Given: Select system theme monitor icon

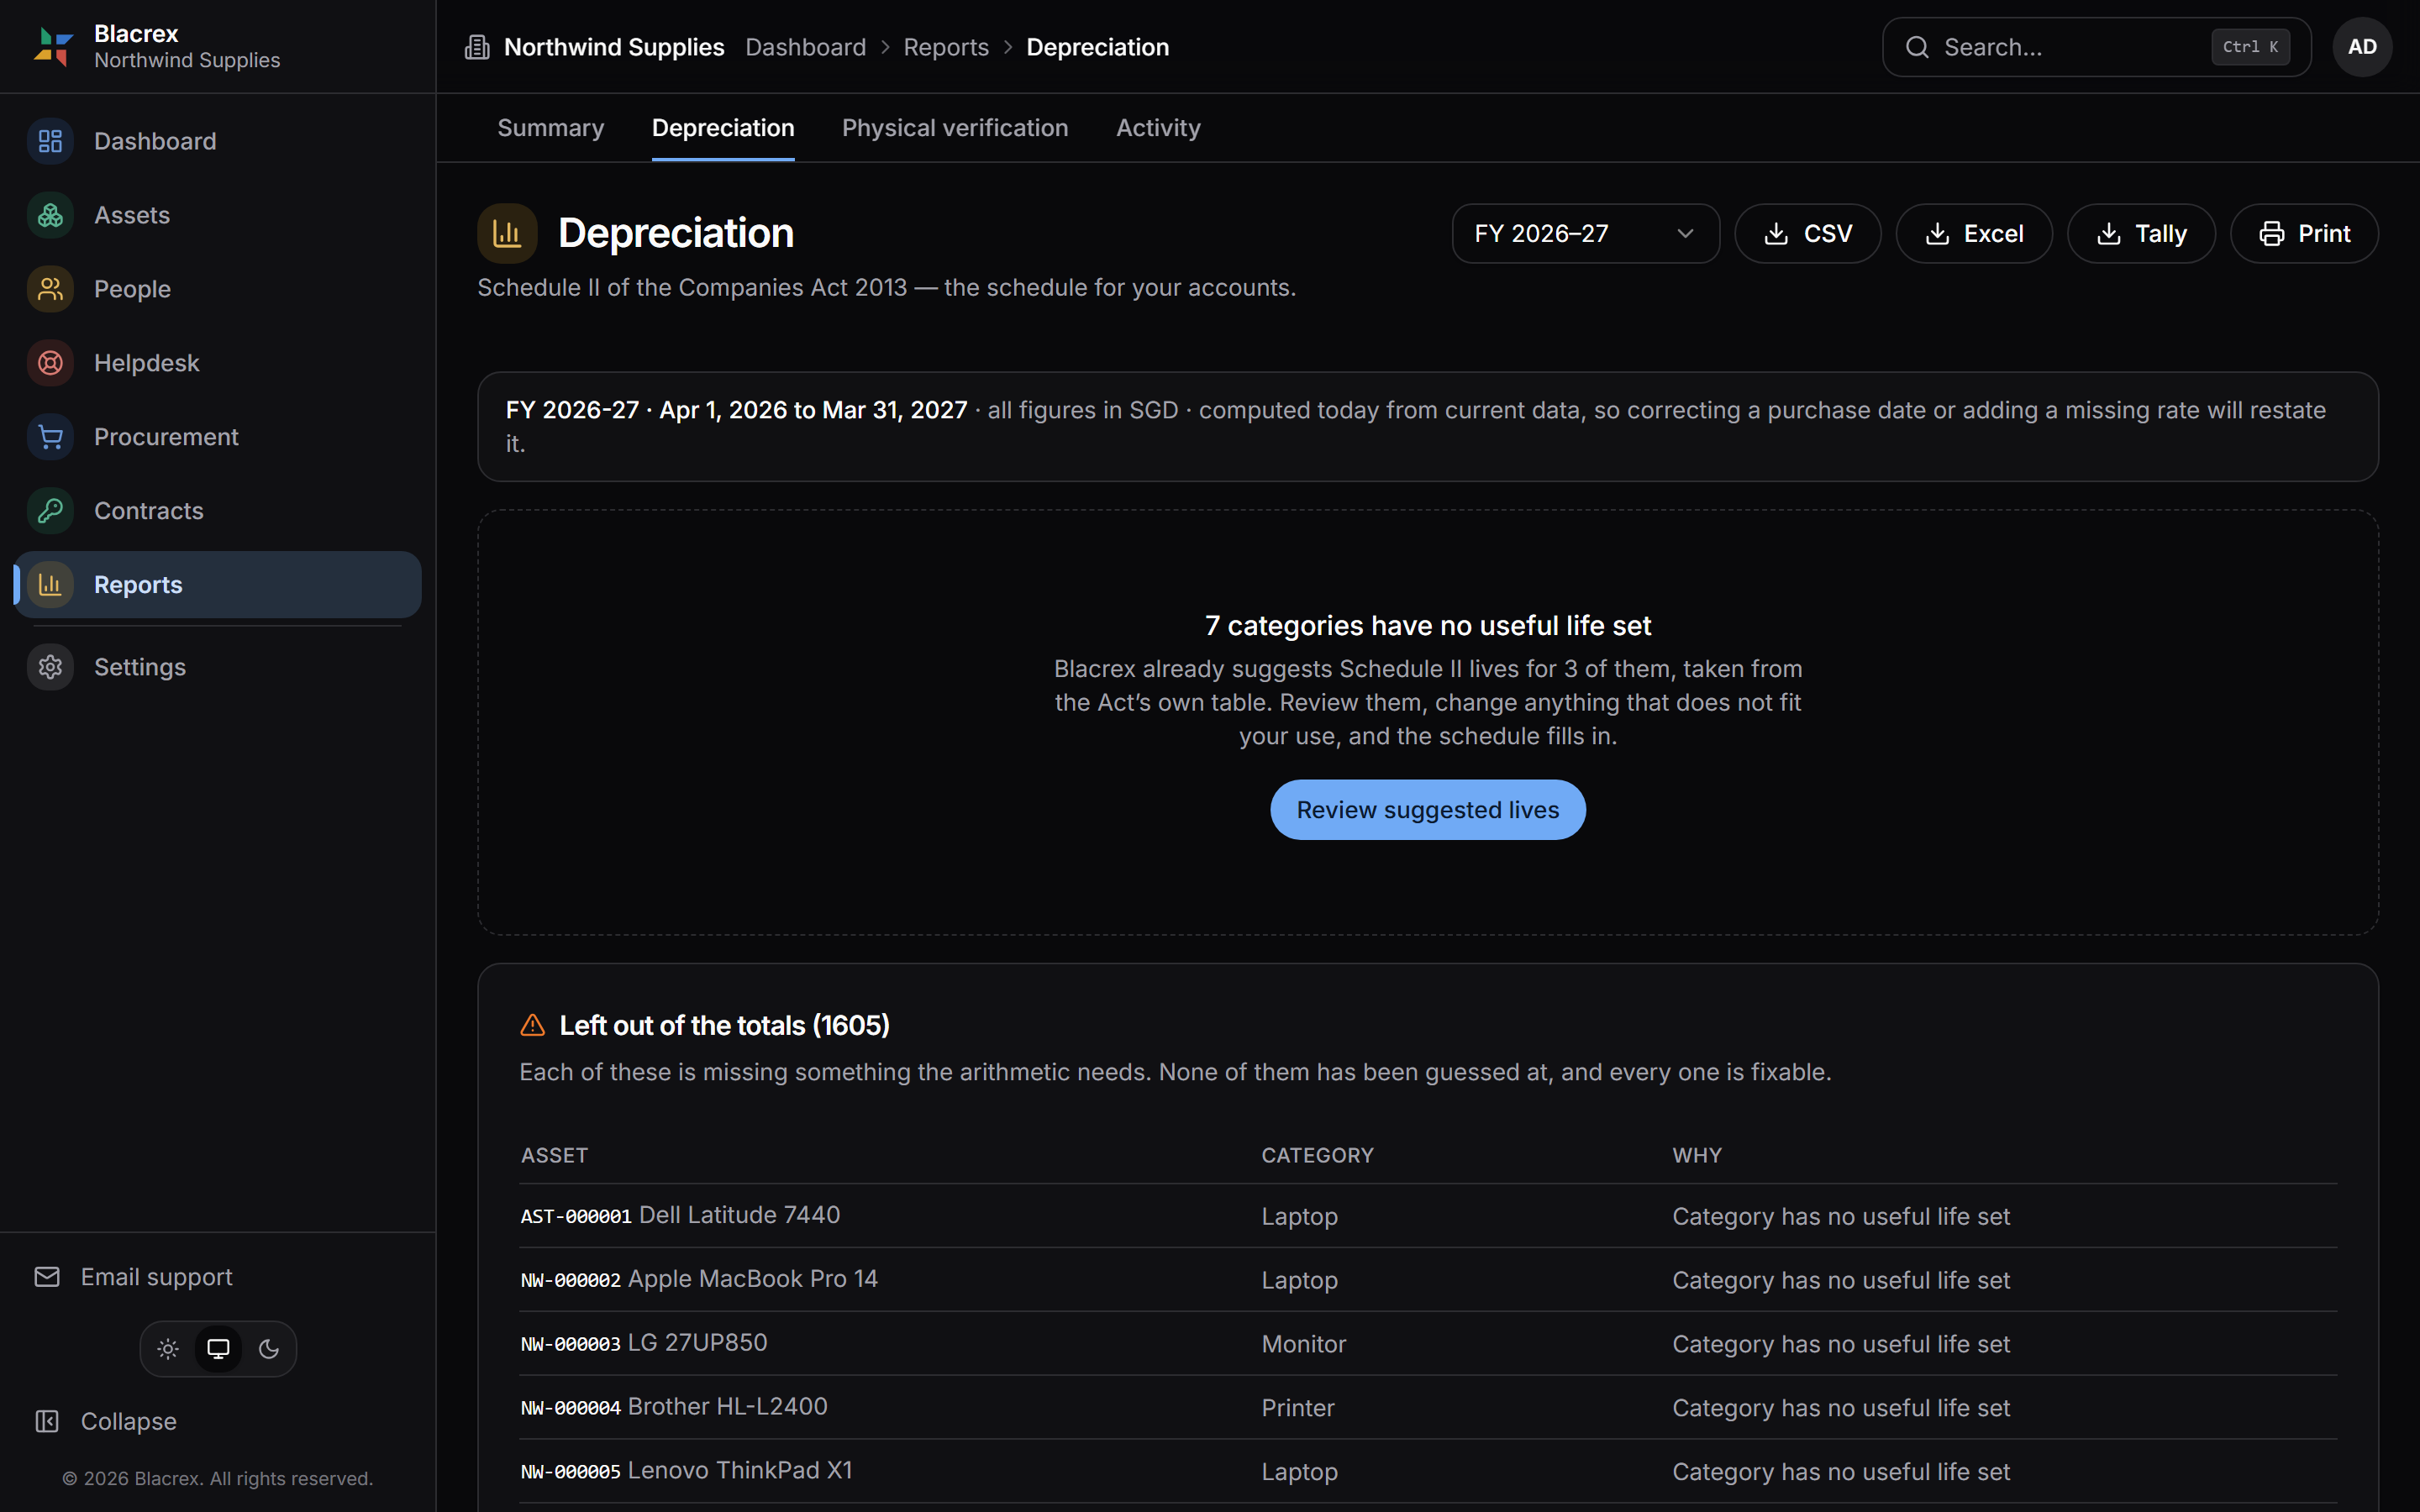Looking at the screenshot, I should [x=218, y=1349].
